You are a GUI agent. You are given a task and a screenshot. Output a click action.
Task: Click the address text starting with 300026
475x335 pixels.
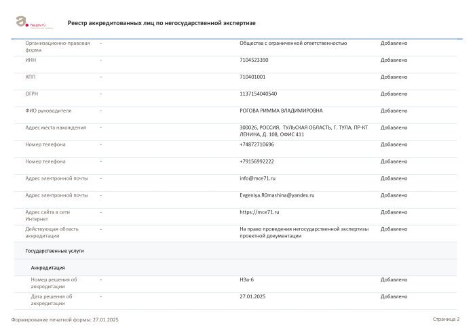(303, 131)
